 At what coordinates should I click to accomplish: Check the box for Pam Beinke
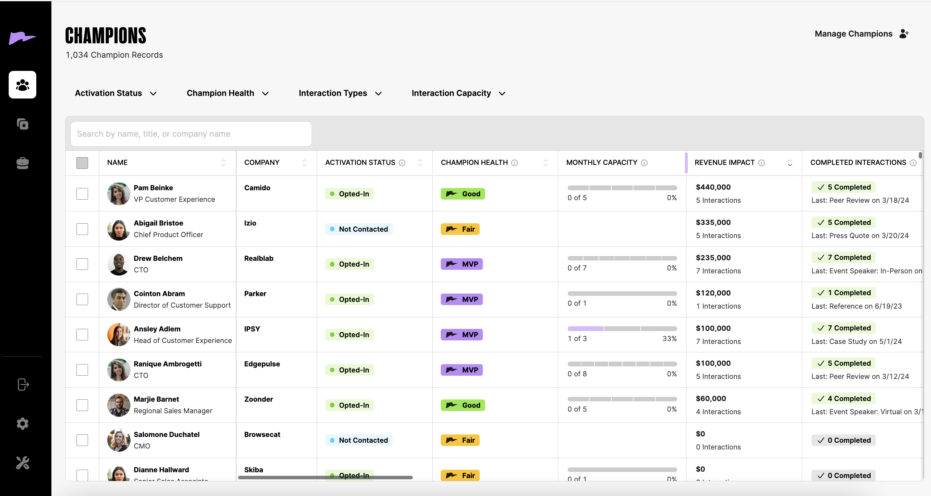click(82, 194)
